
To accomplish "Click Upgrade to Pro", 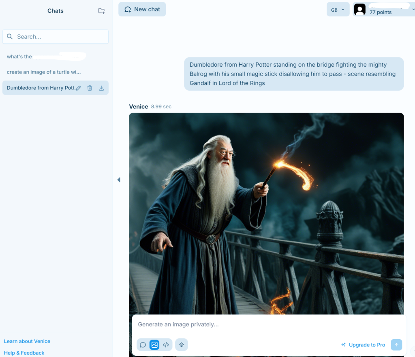I will tap(364, 345).
